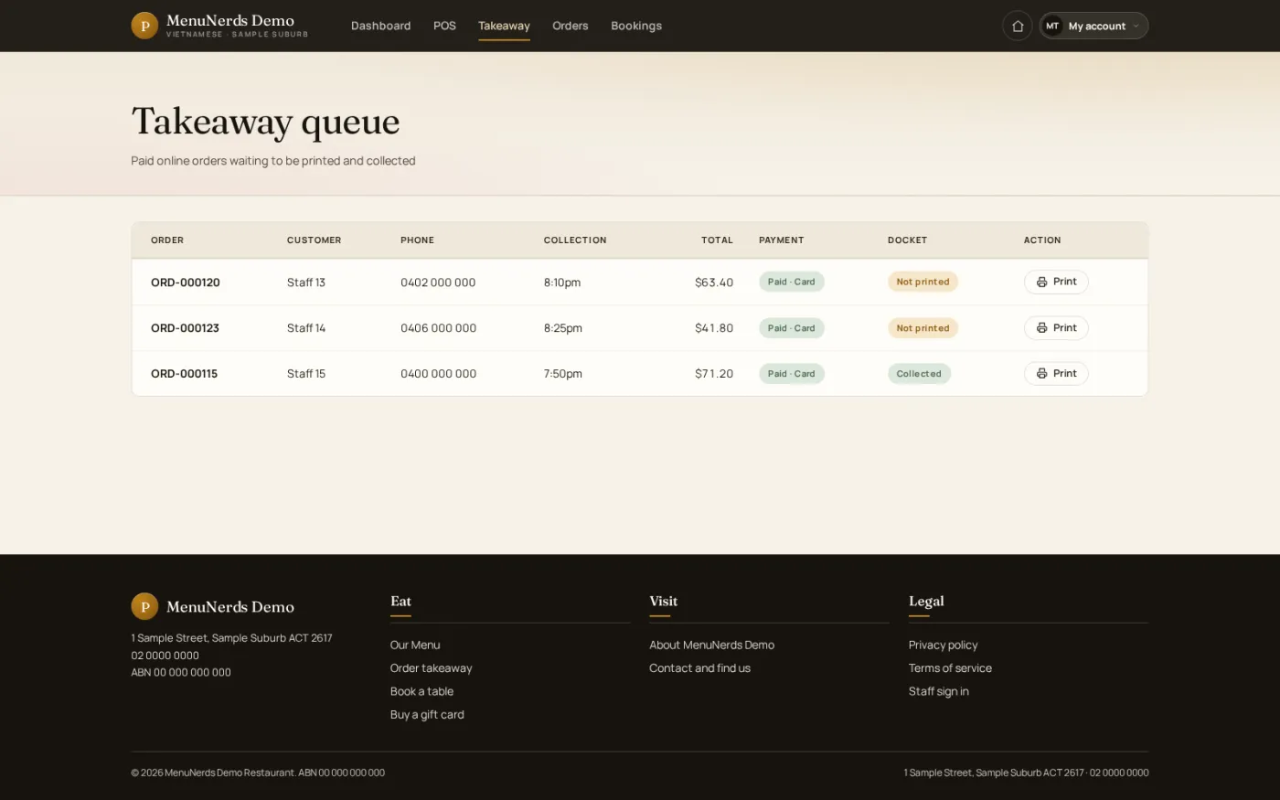The width and height of the screenshot is (1280, 800).
Task: Click the ORDER column header
Action: 167,240
